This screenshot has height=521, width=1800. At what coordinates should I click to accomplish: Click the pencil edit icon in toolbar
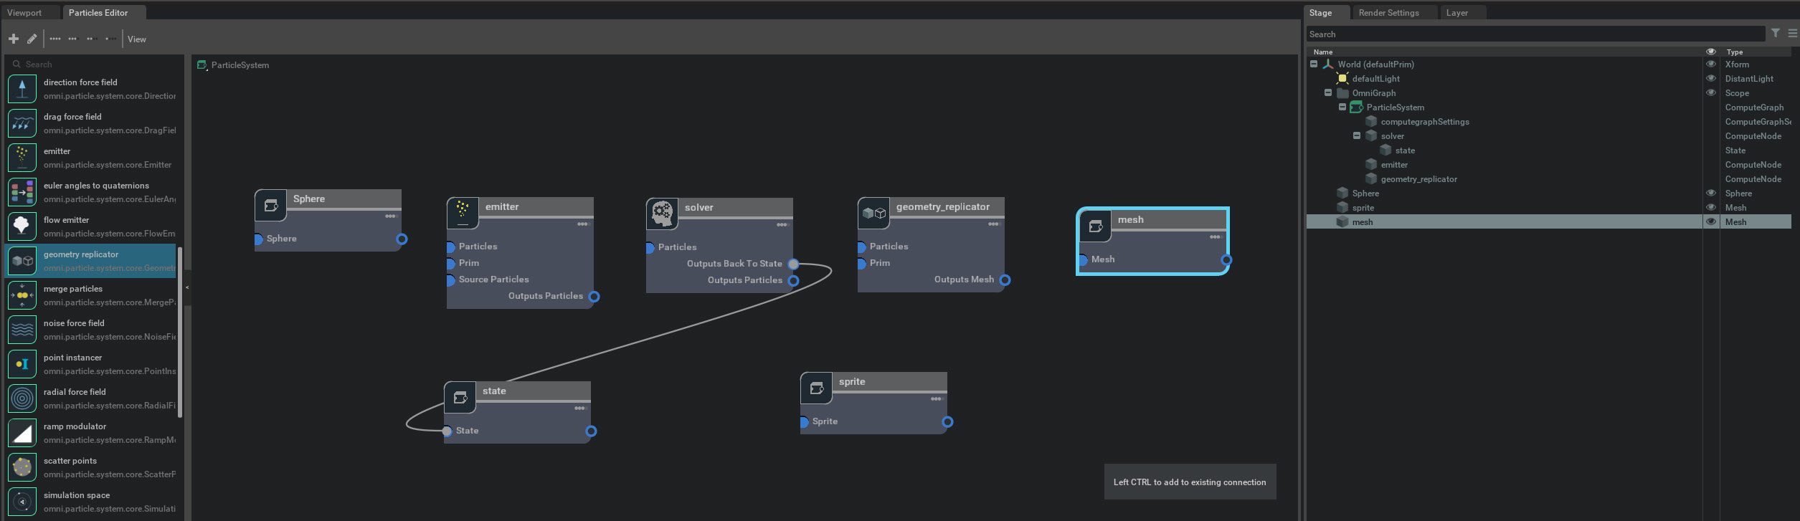coord(32,39)
